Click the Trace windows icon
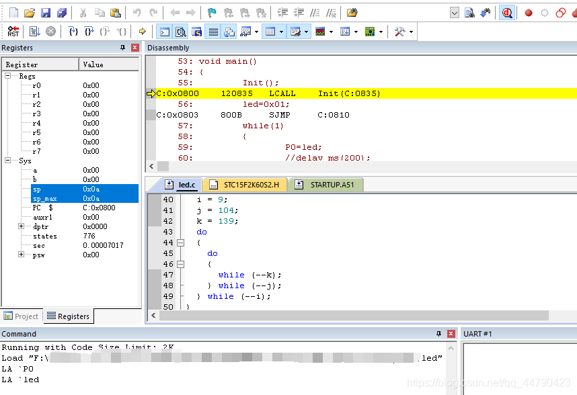 coord(345,32)
